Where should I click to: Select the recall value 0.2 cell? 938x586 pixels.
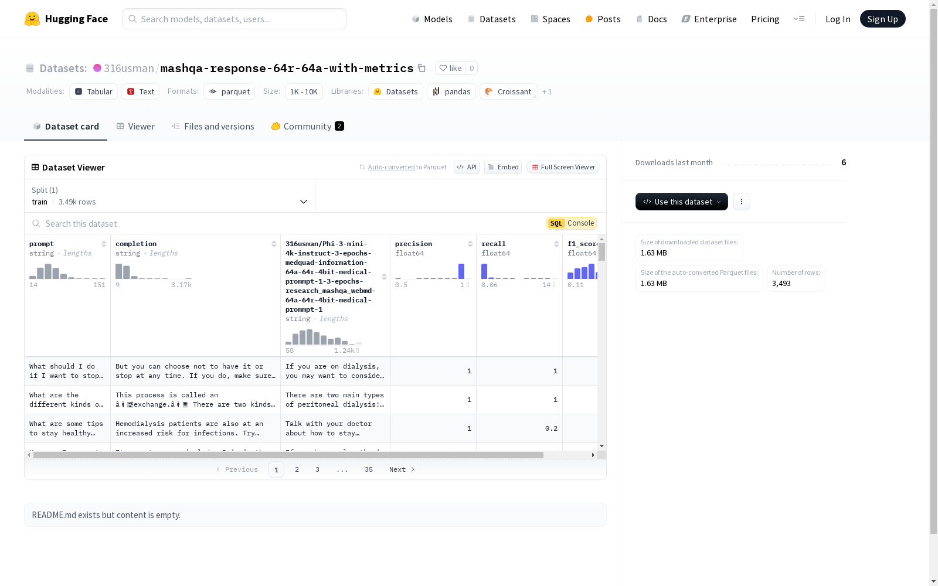[x=519, y=428]
